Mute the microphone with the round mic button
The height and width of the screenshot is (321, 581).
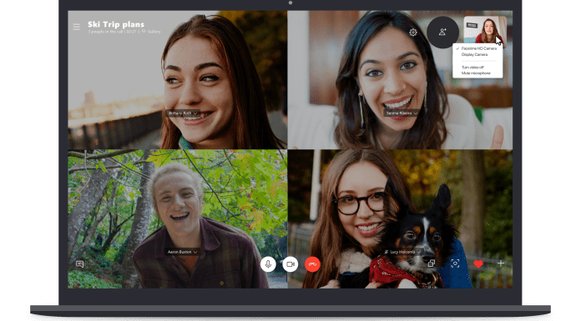point(268,264)
